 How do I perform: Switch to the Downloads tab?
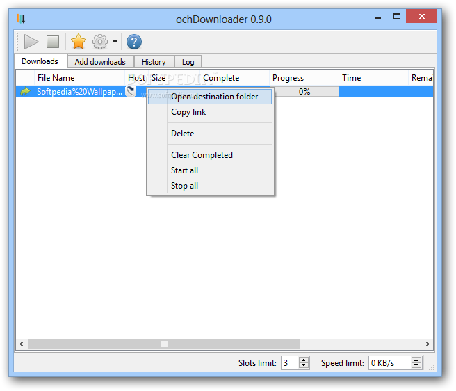pyautogui.click(x=40, y=61)
